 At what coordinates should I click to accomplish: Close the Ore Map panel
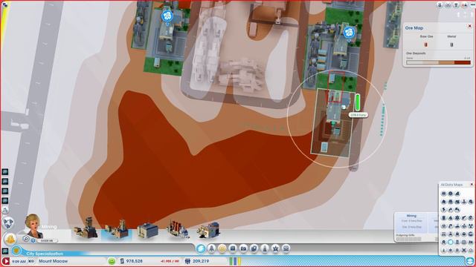click(469, 27)
